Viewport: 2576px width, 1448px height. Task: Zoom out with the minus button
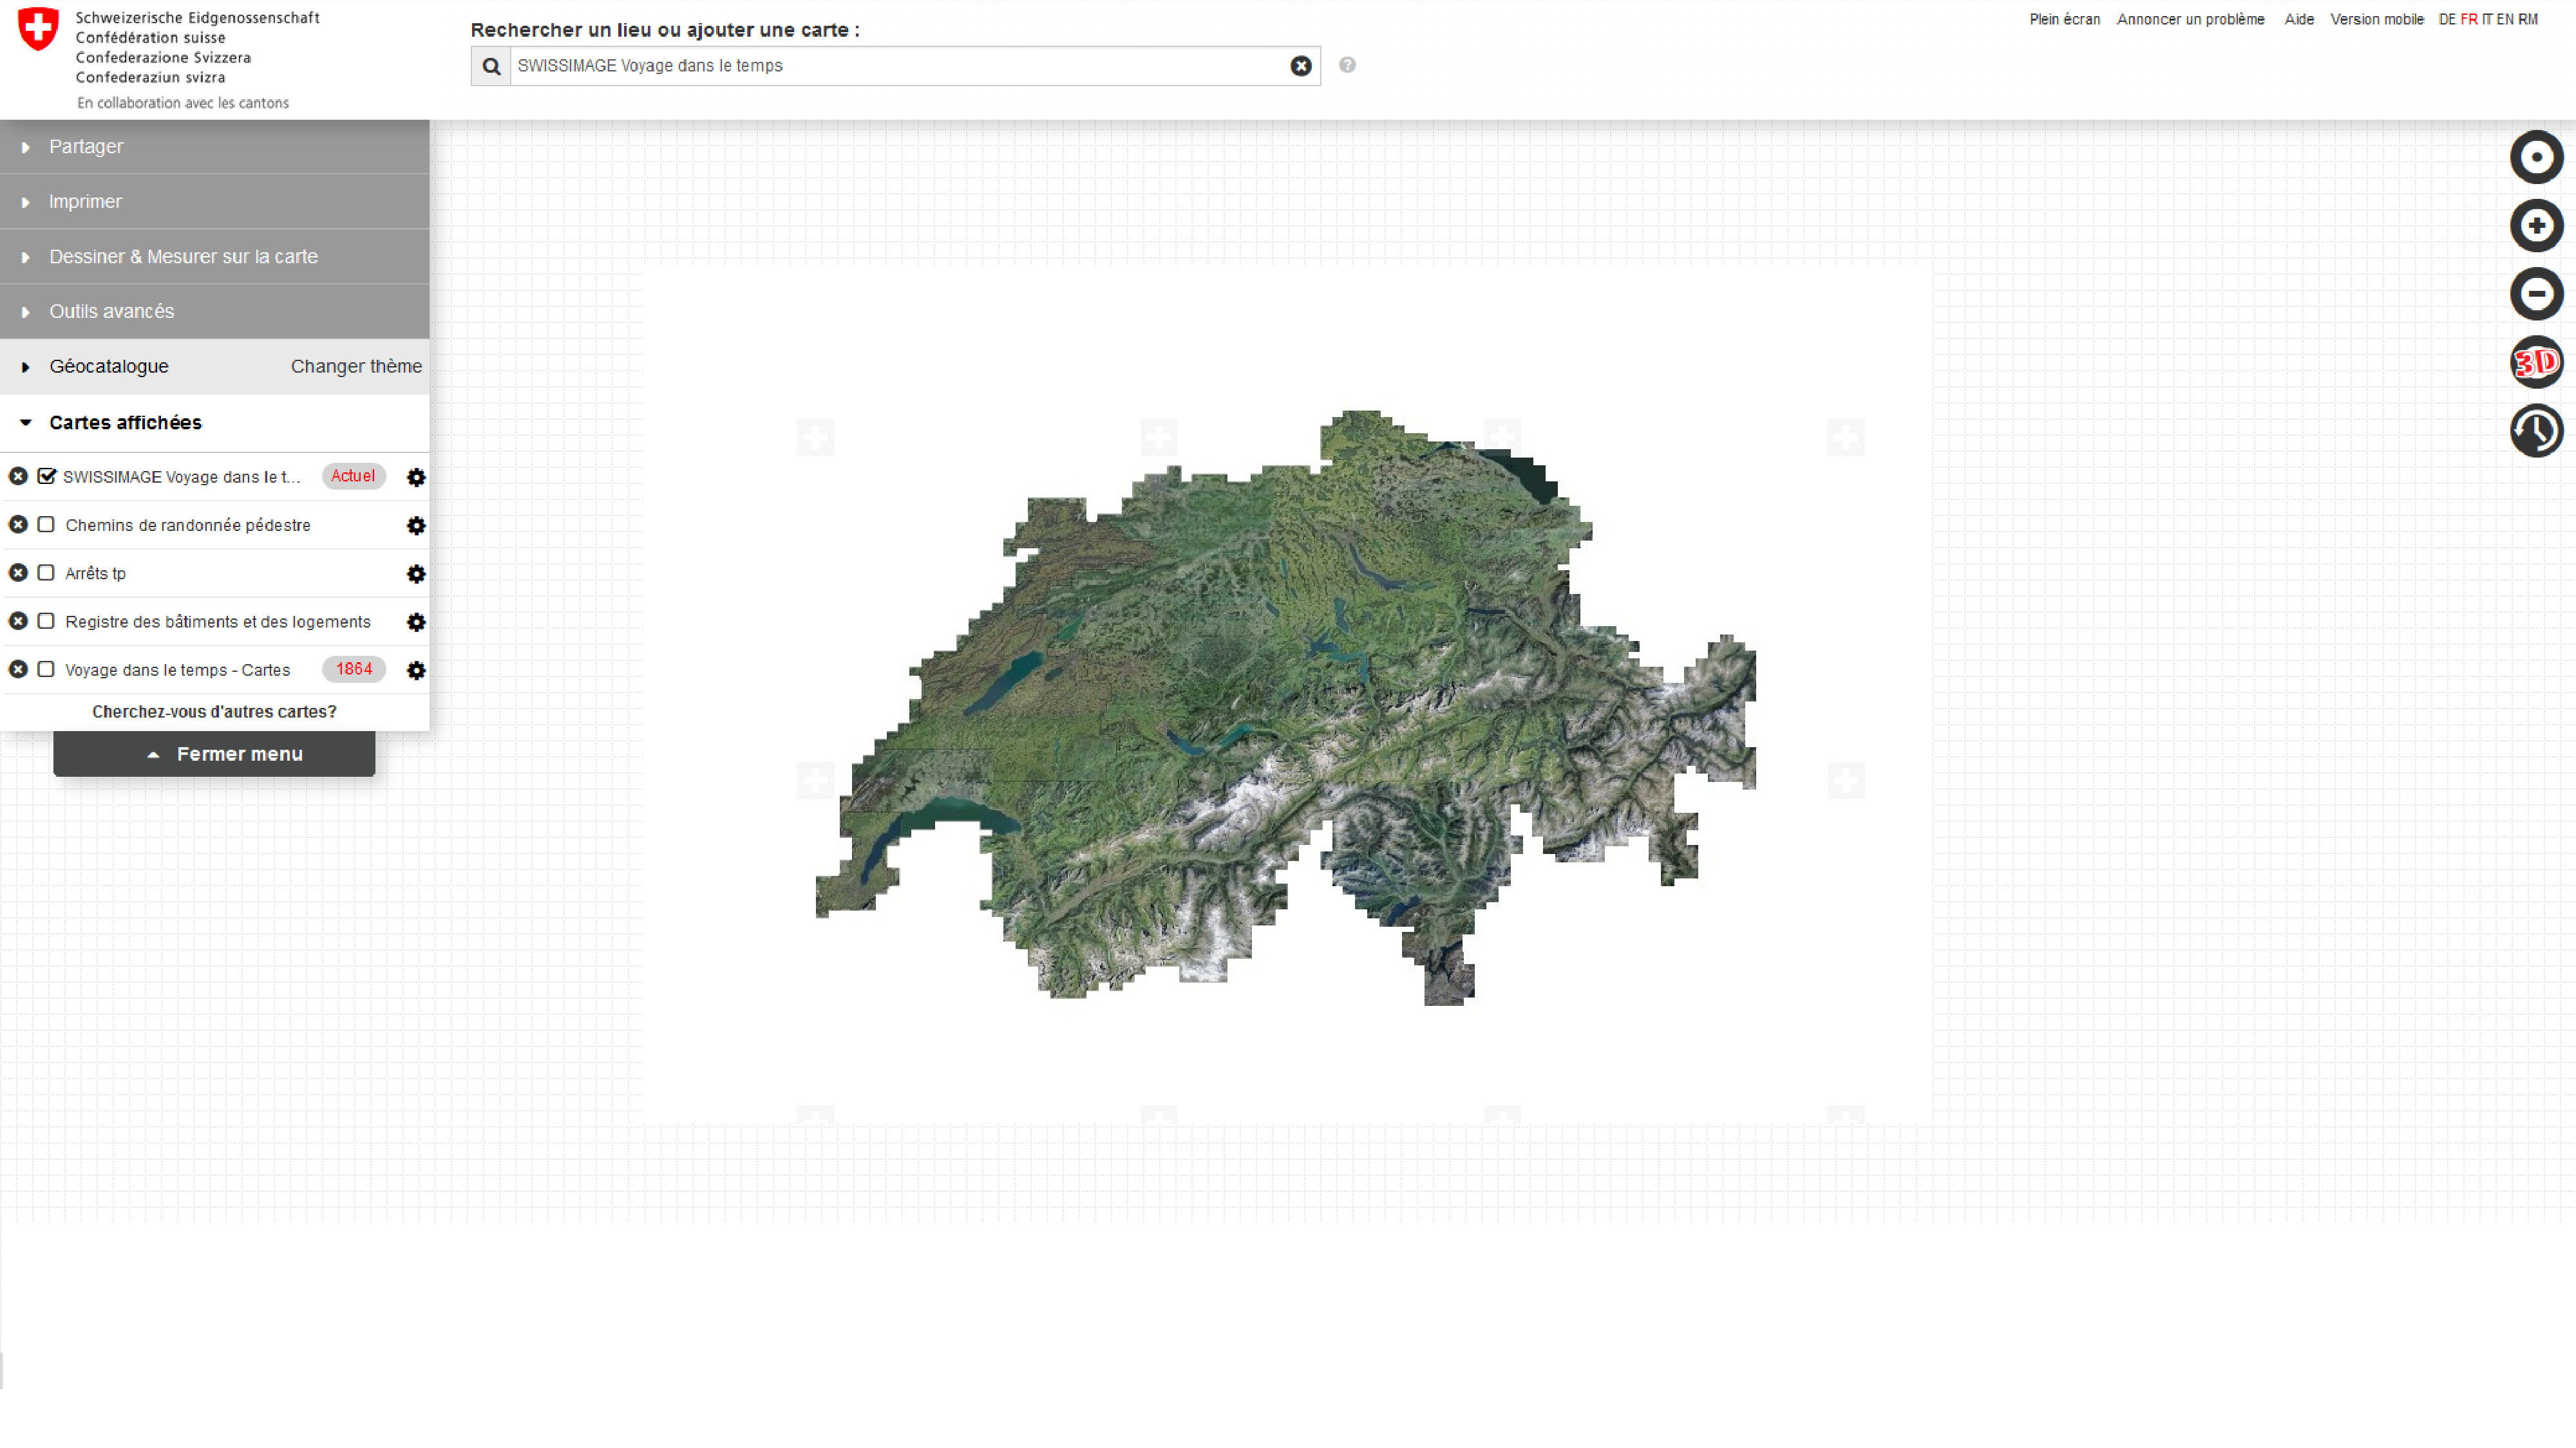click(x=2536, y=294)
